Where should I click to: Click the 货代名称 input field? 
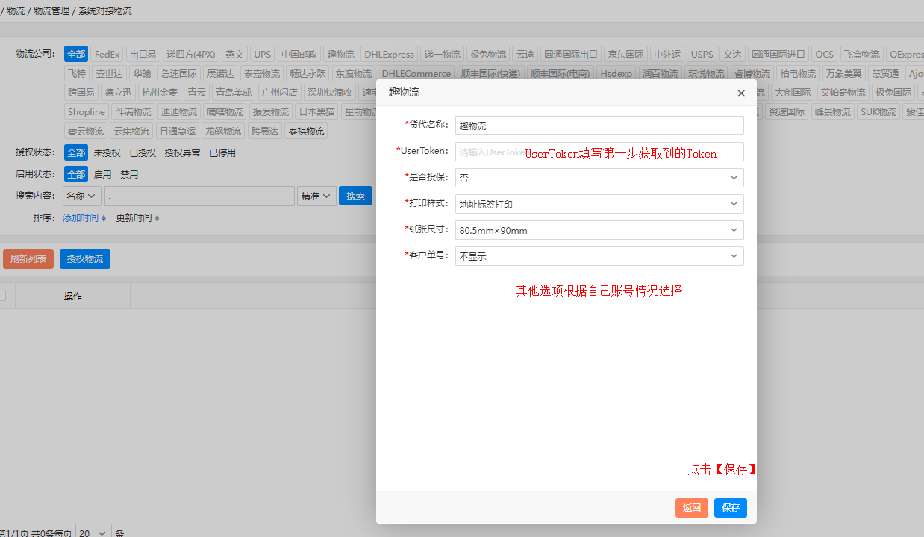click(x=599, y=125)
